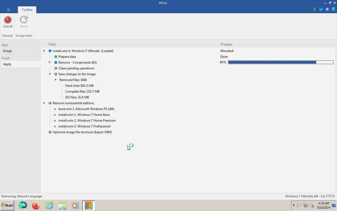This screenshot has width=337, height=211.
Task: Select 'Remove - Components (63)' task text
Action: coord(77,63)
